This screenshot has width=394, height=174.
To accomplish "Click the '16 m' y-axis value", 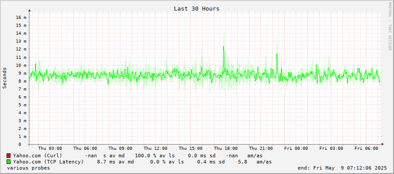I will coord(22,17).
